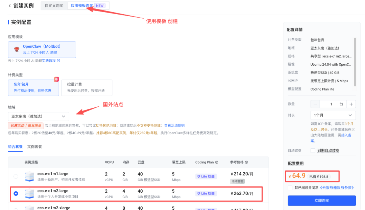Select the ecs.e-c1m1.large radio button
365x210 pixels.
16,176
